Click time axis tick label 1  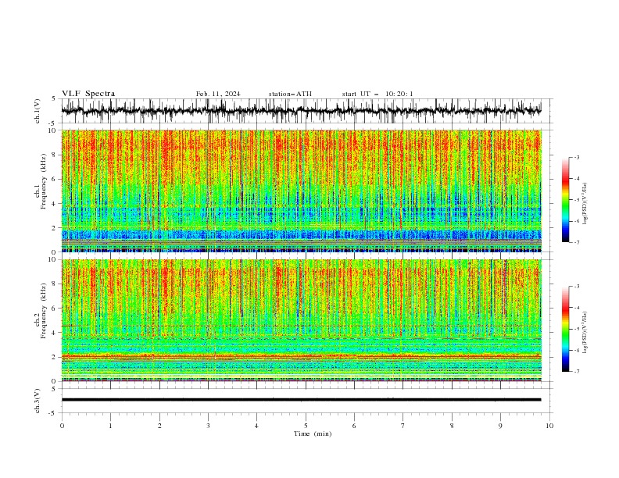click(110, 426)
